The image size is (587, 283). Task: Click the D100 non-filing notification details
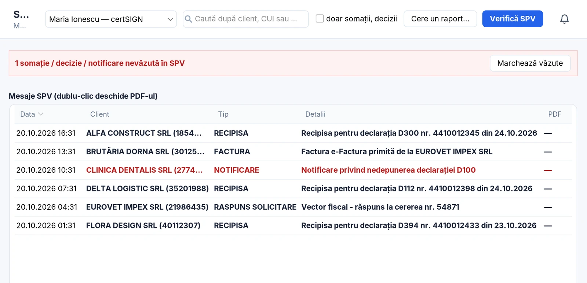(389, 170)
